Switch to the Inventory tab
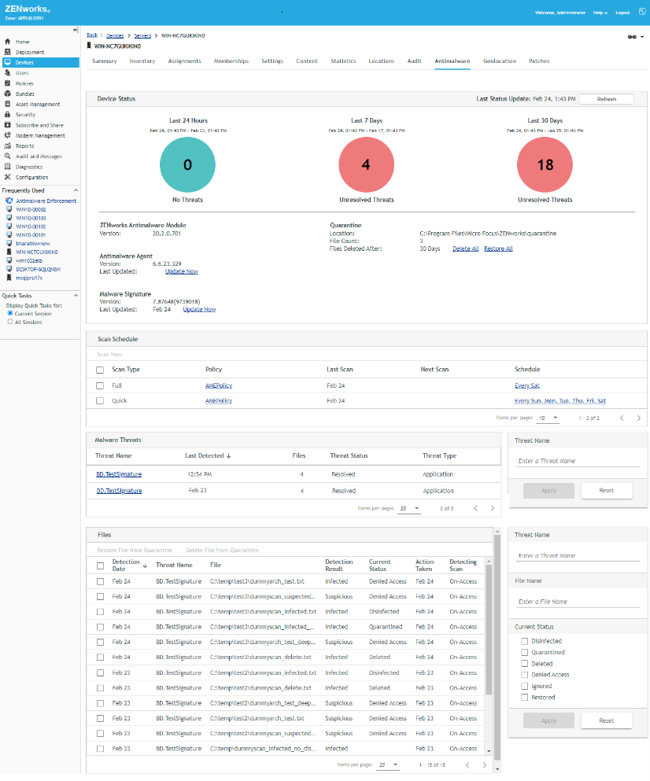 142,61
